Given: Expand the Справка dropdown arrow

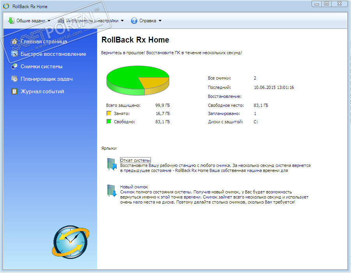Looking at the screenshot, I should pos(160,21).
